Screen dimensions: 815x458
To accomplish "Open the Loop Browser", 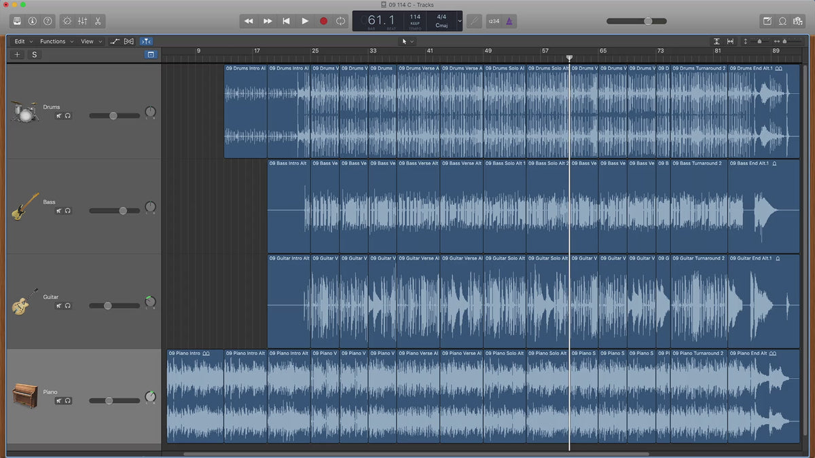I will pyautogui.click(x=782, y=21).
